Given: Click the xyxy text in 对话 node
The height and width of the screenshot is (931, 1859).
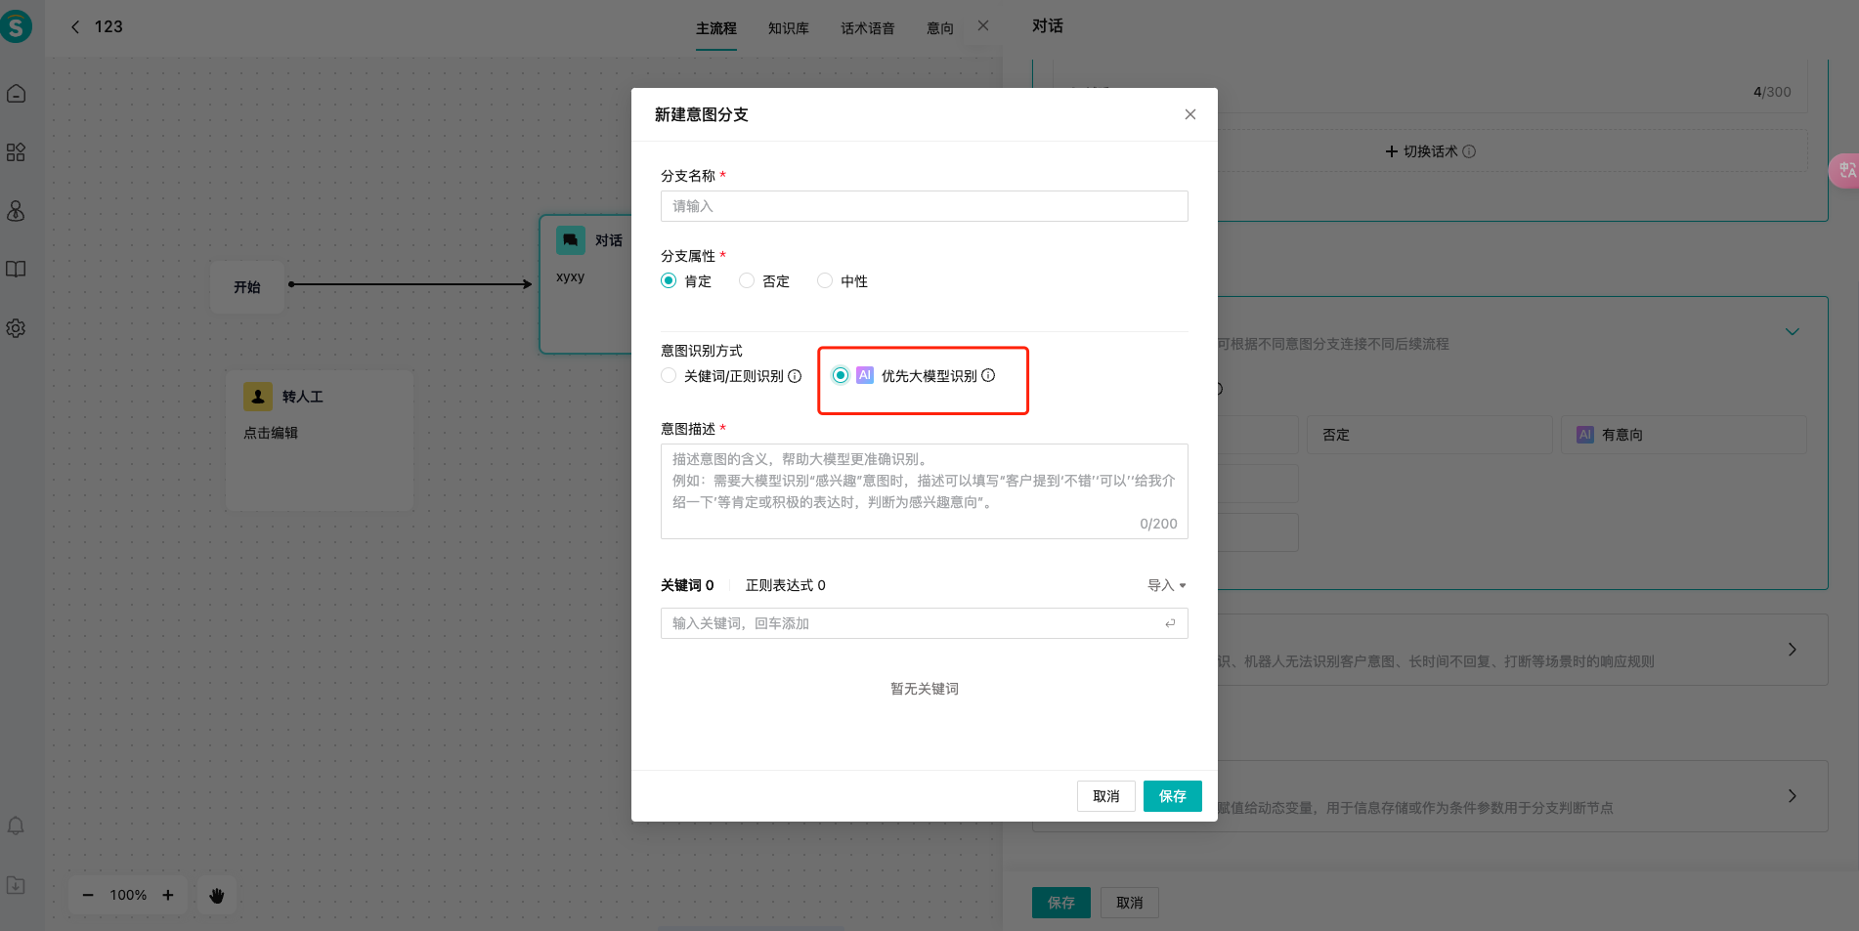Looking at the screenshot, I should click(x=571, y=276).
